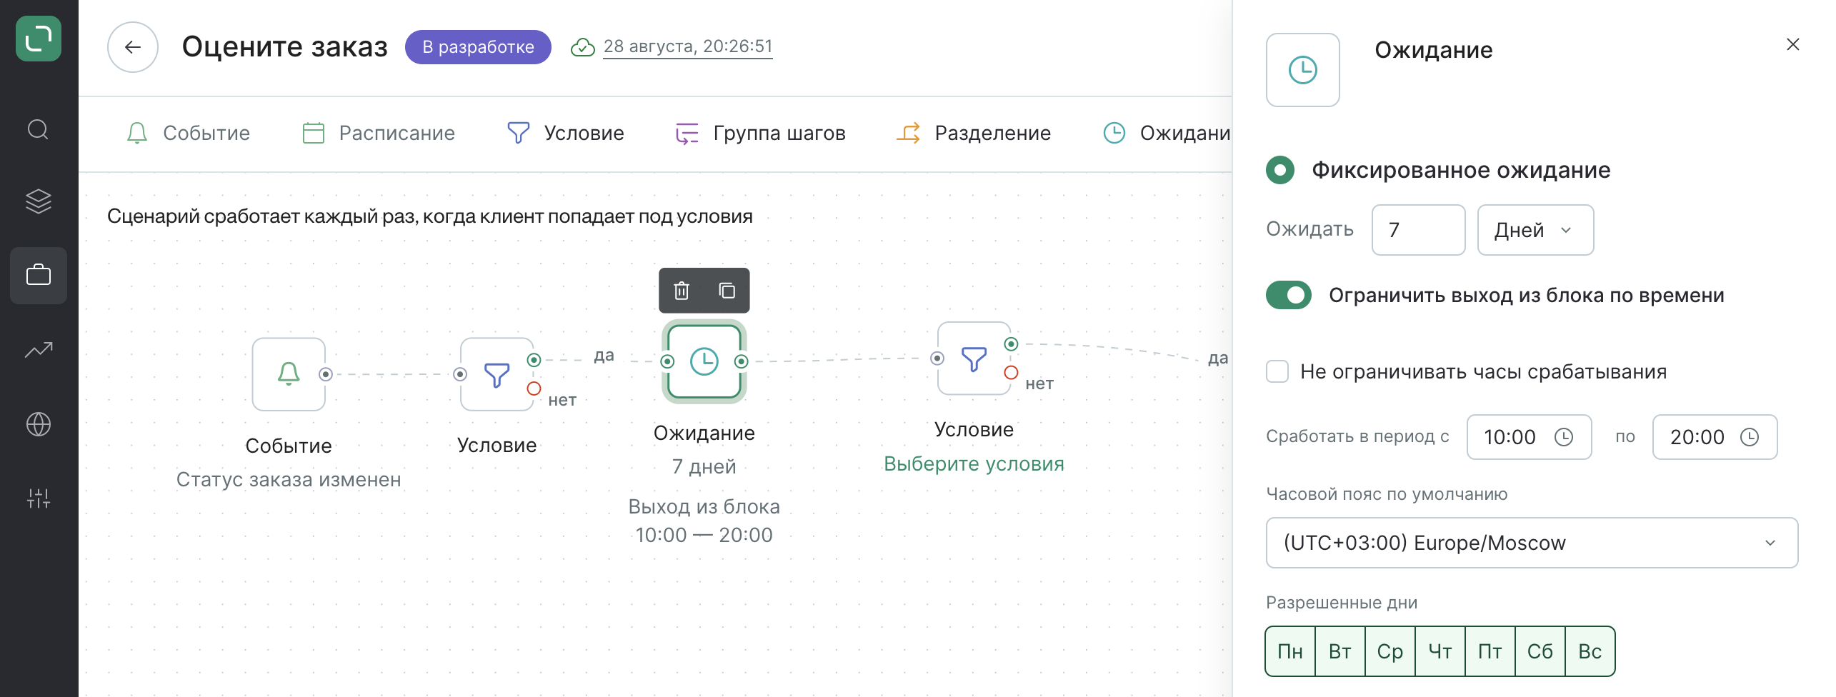Image resolution: width=1836 pixels, height=697 pixels.
Task: Add an Ожидание block from toolbar
Action: (x=1167, y=133)
